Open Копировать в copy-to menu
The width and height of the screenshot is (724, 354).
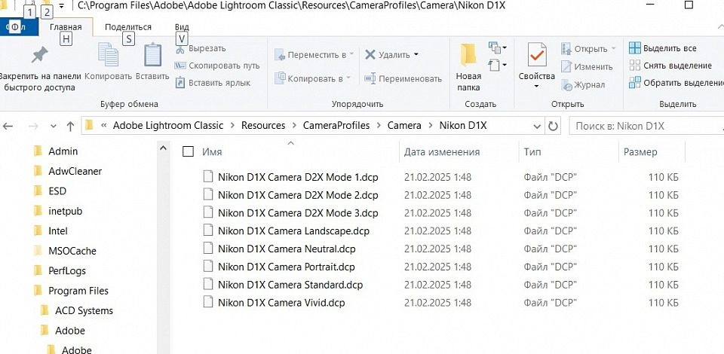(x=312, y=78)
